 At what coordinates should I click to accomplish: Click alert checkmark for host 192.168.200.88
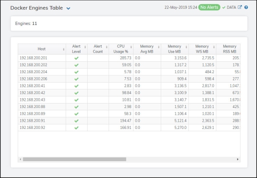(76, 107)
